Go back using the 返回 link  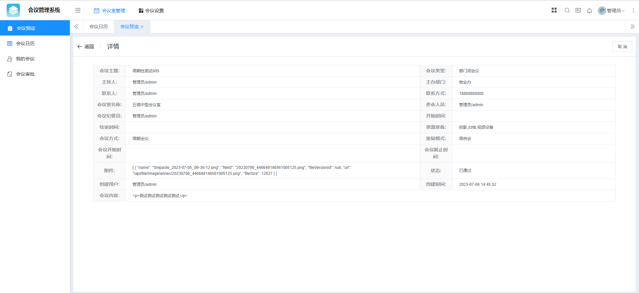pyautogui.click(x=86, y=46)
